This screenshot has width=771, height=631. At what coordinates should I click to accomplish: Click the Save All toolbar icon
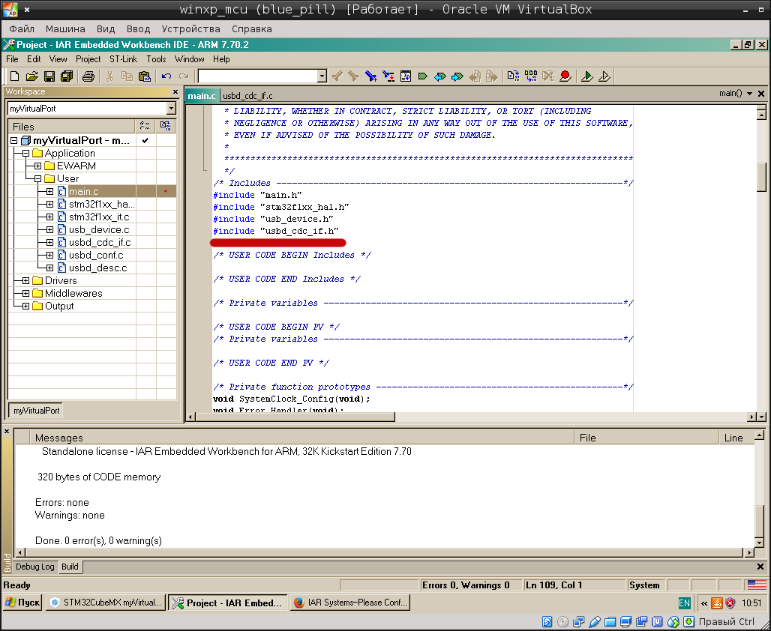[67, 76]
